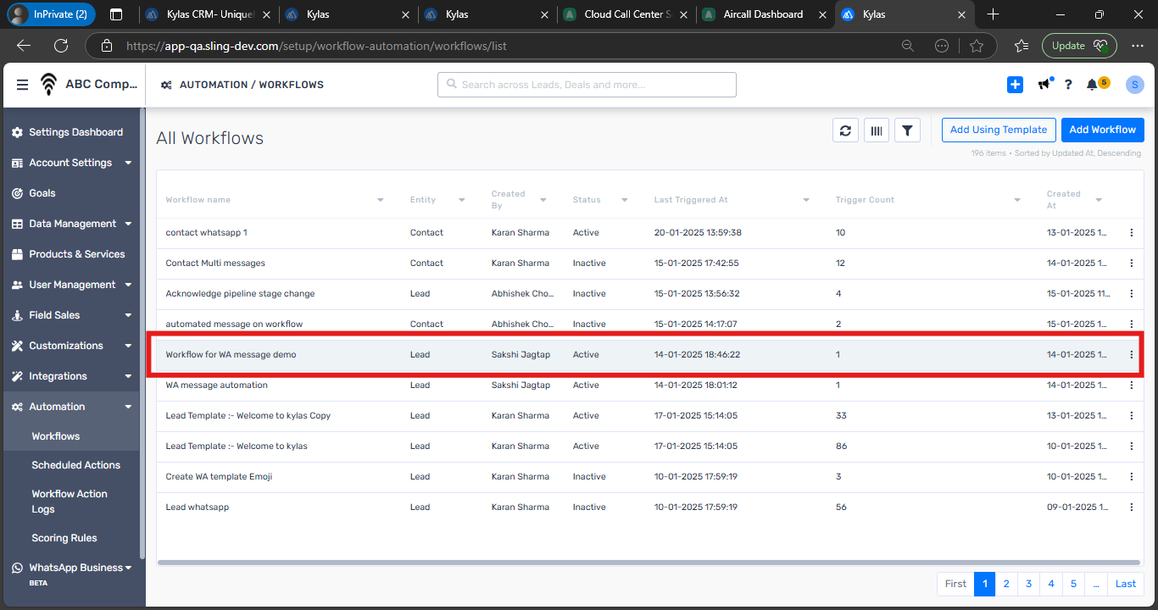Open row actions for WA message automation
The width and height of the screenshot is (1158, 610).
1132,385
